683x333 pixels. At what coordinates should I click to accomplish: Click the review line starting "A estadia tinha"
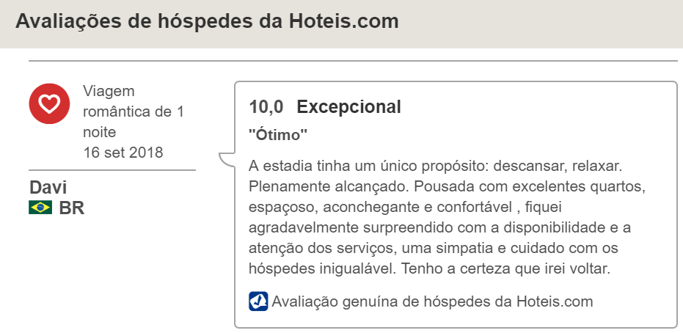tap(436, 166)
